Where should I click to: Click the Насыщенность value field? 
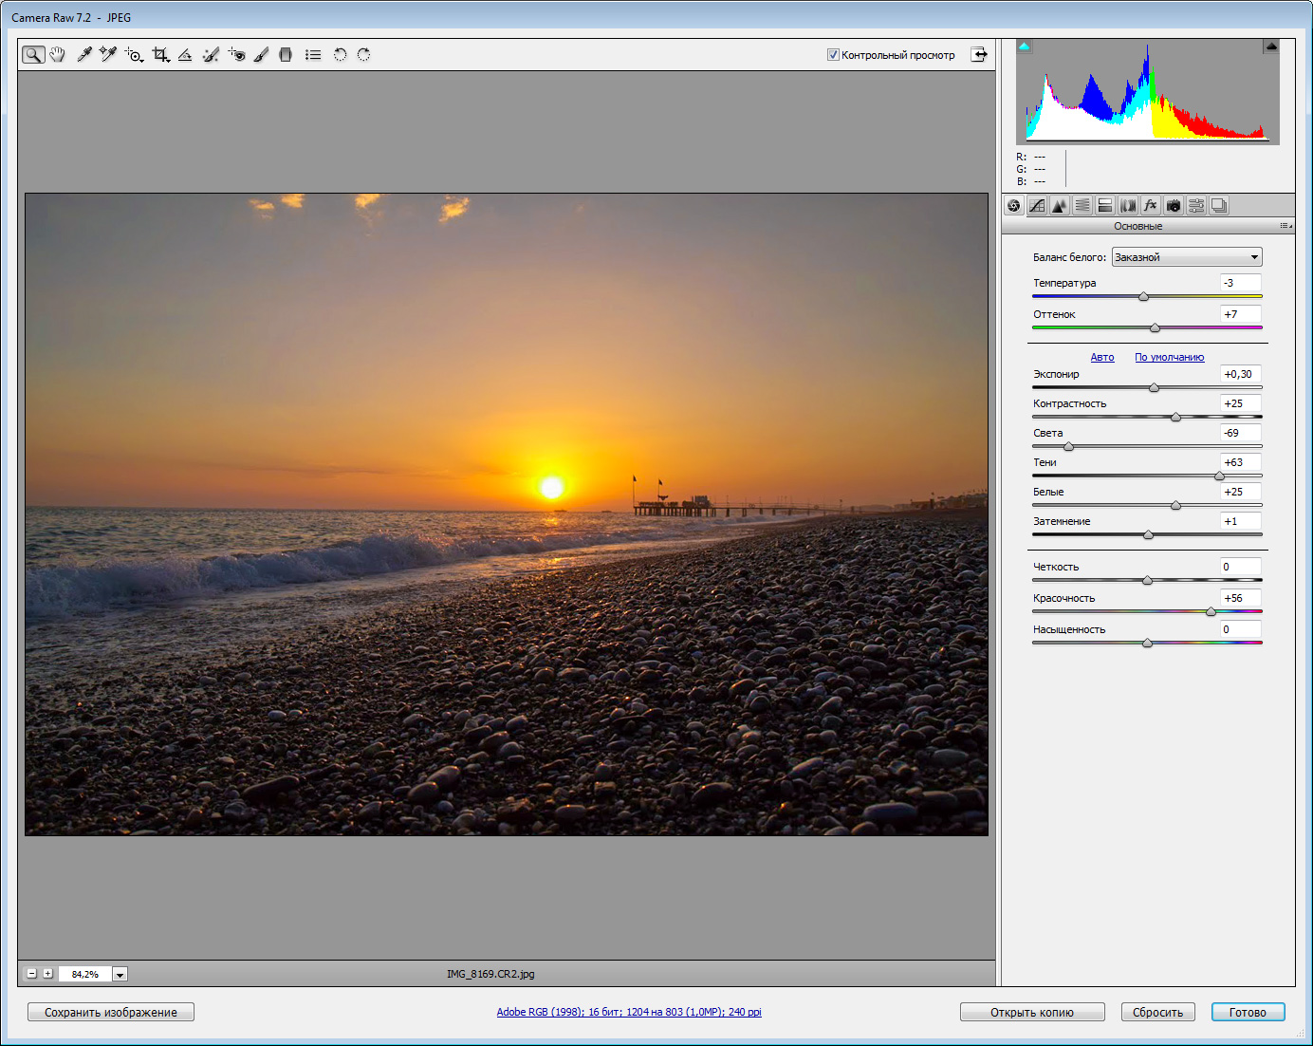click(x=1241, y=629)
